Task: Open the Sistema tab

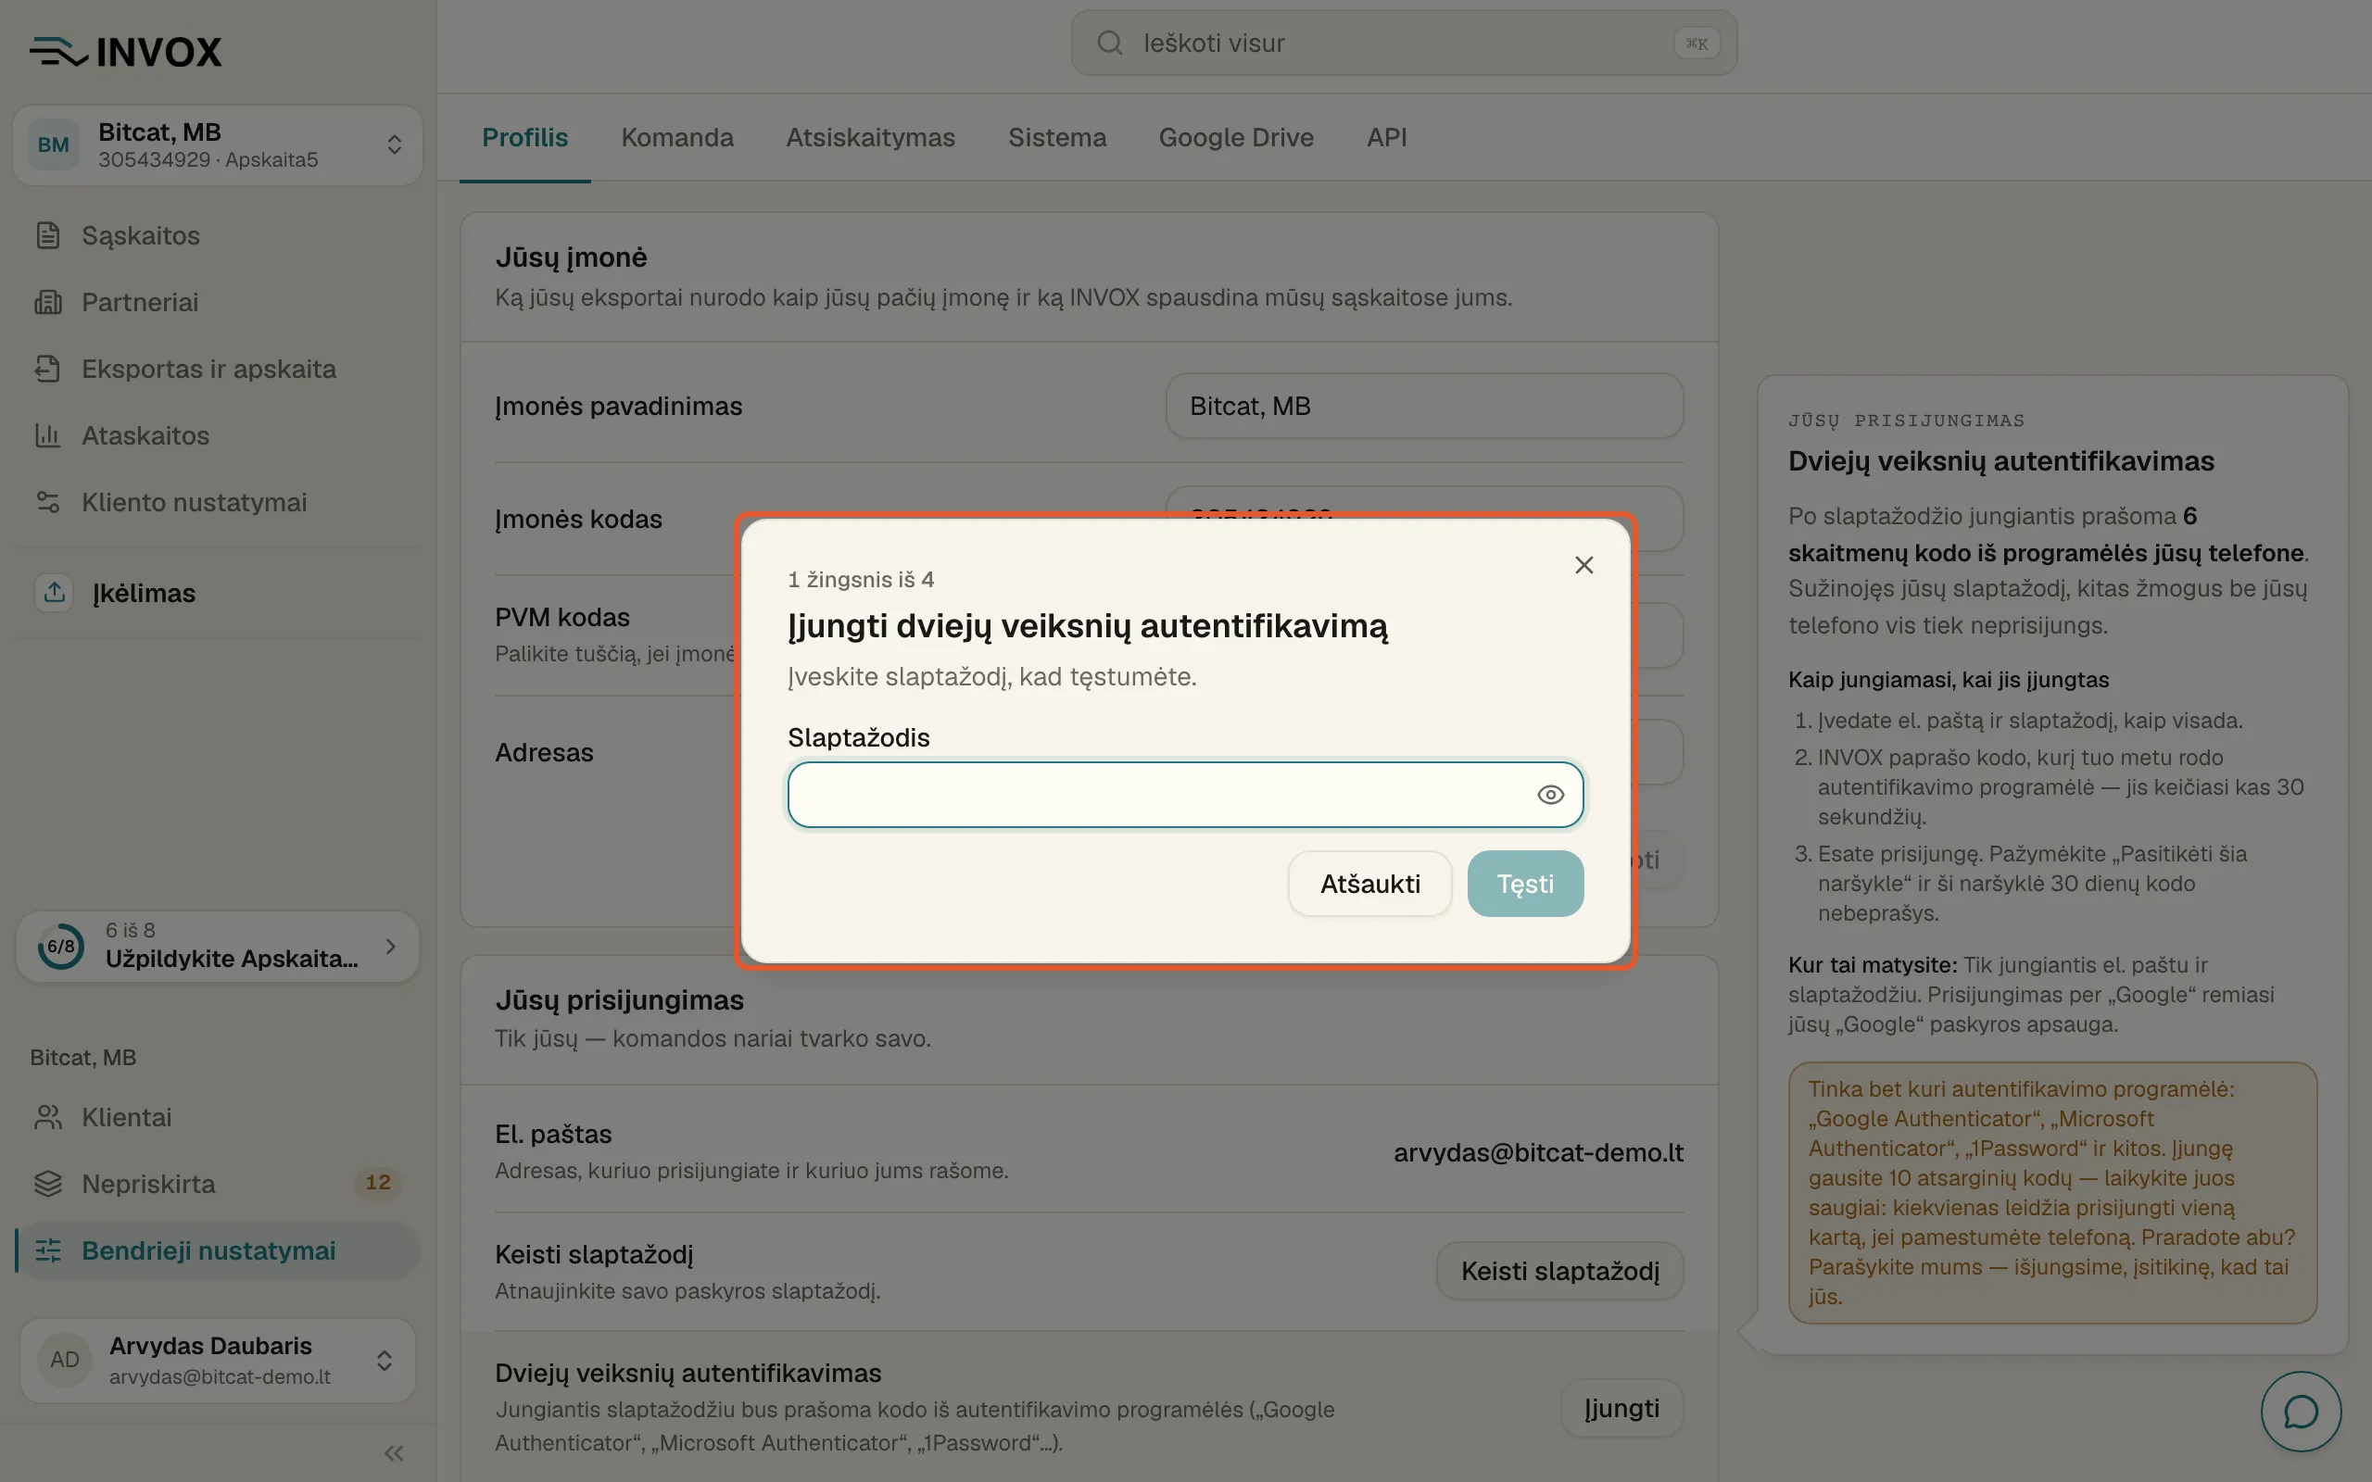Action: tap(1056, 137)
